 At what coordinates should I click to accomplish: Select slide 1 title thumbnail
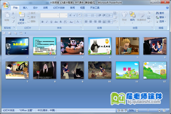coord(17,46)
